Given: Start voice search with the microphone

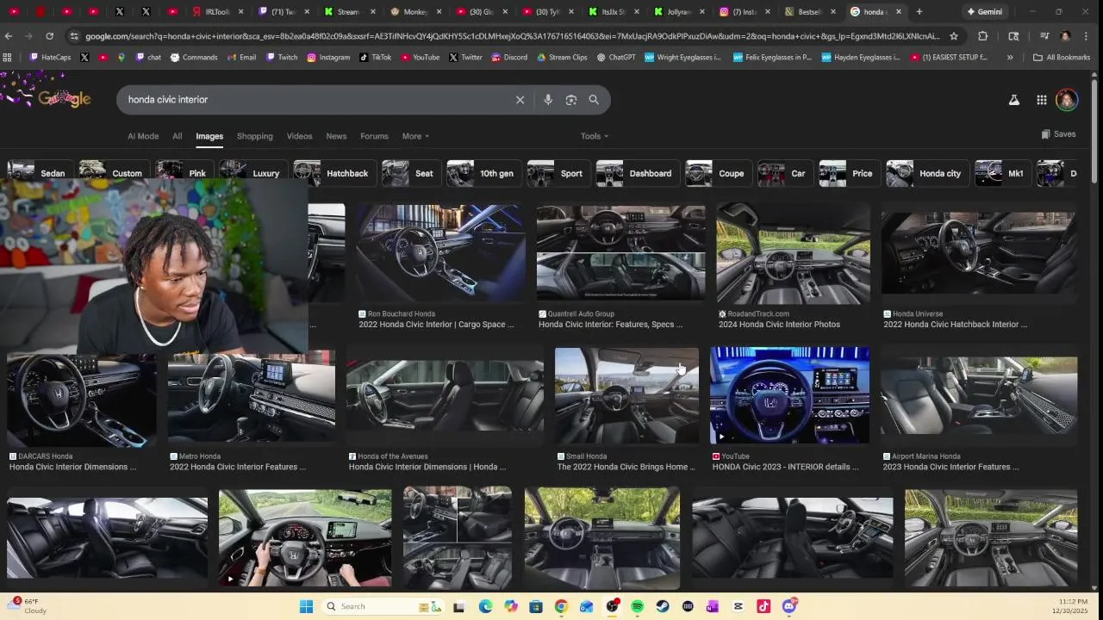Looking at the screenshot, I should click(x=548, y=100).
